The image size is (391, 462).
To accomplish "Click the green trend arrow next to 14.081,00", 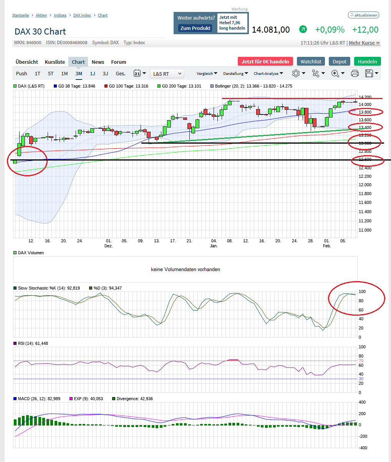I will (x=303, y=30).
